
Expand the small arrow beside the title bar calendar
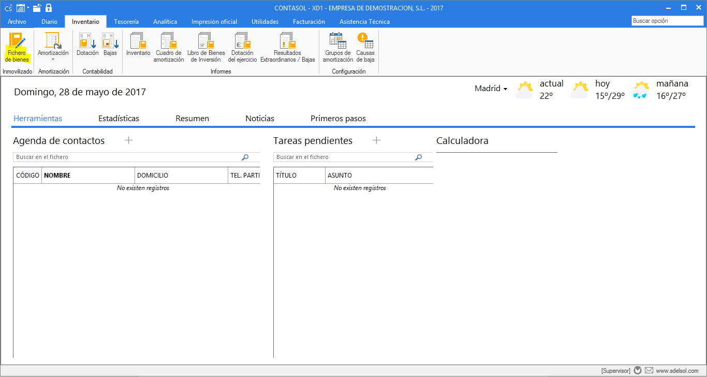(x=28, y=8)
